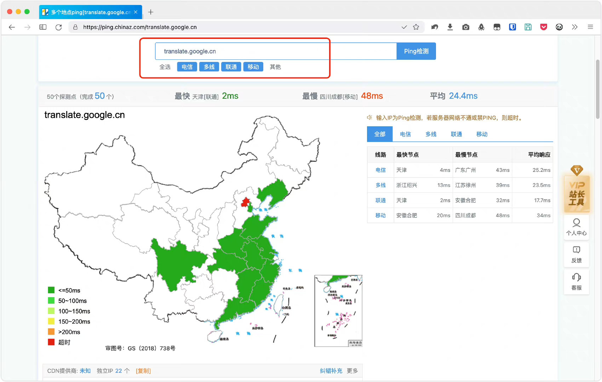Expand the toolbar overflow chevron
602x382 pixels.
coord(575,27)
